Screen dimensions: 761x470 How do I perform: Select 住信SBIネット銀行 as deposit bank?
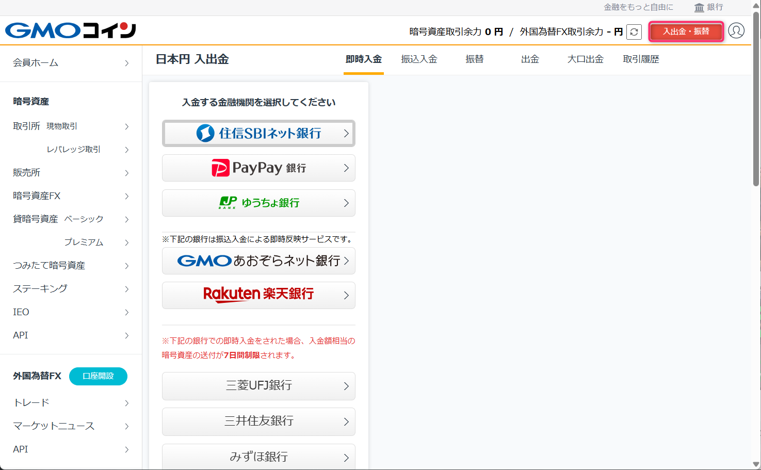pos(258,133)
